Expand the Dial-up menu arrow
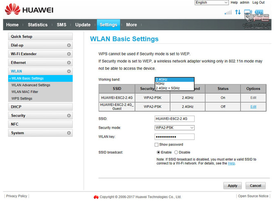Image resolution: width=274 pixels, height=209 pixels. pyautogui.click(x=69, y=45)
